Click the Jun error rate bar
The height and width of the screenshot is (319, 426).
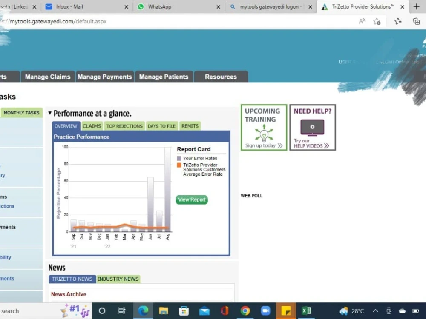[150, 204]
